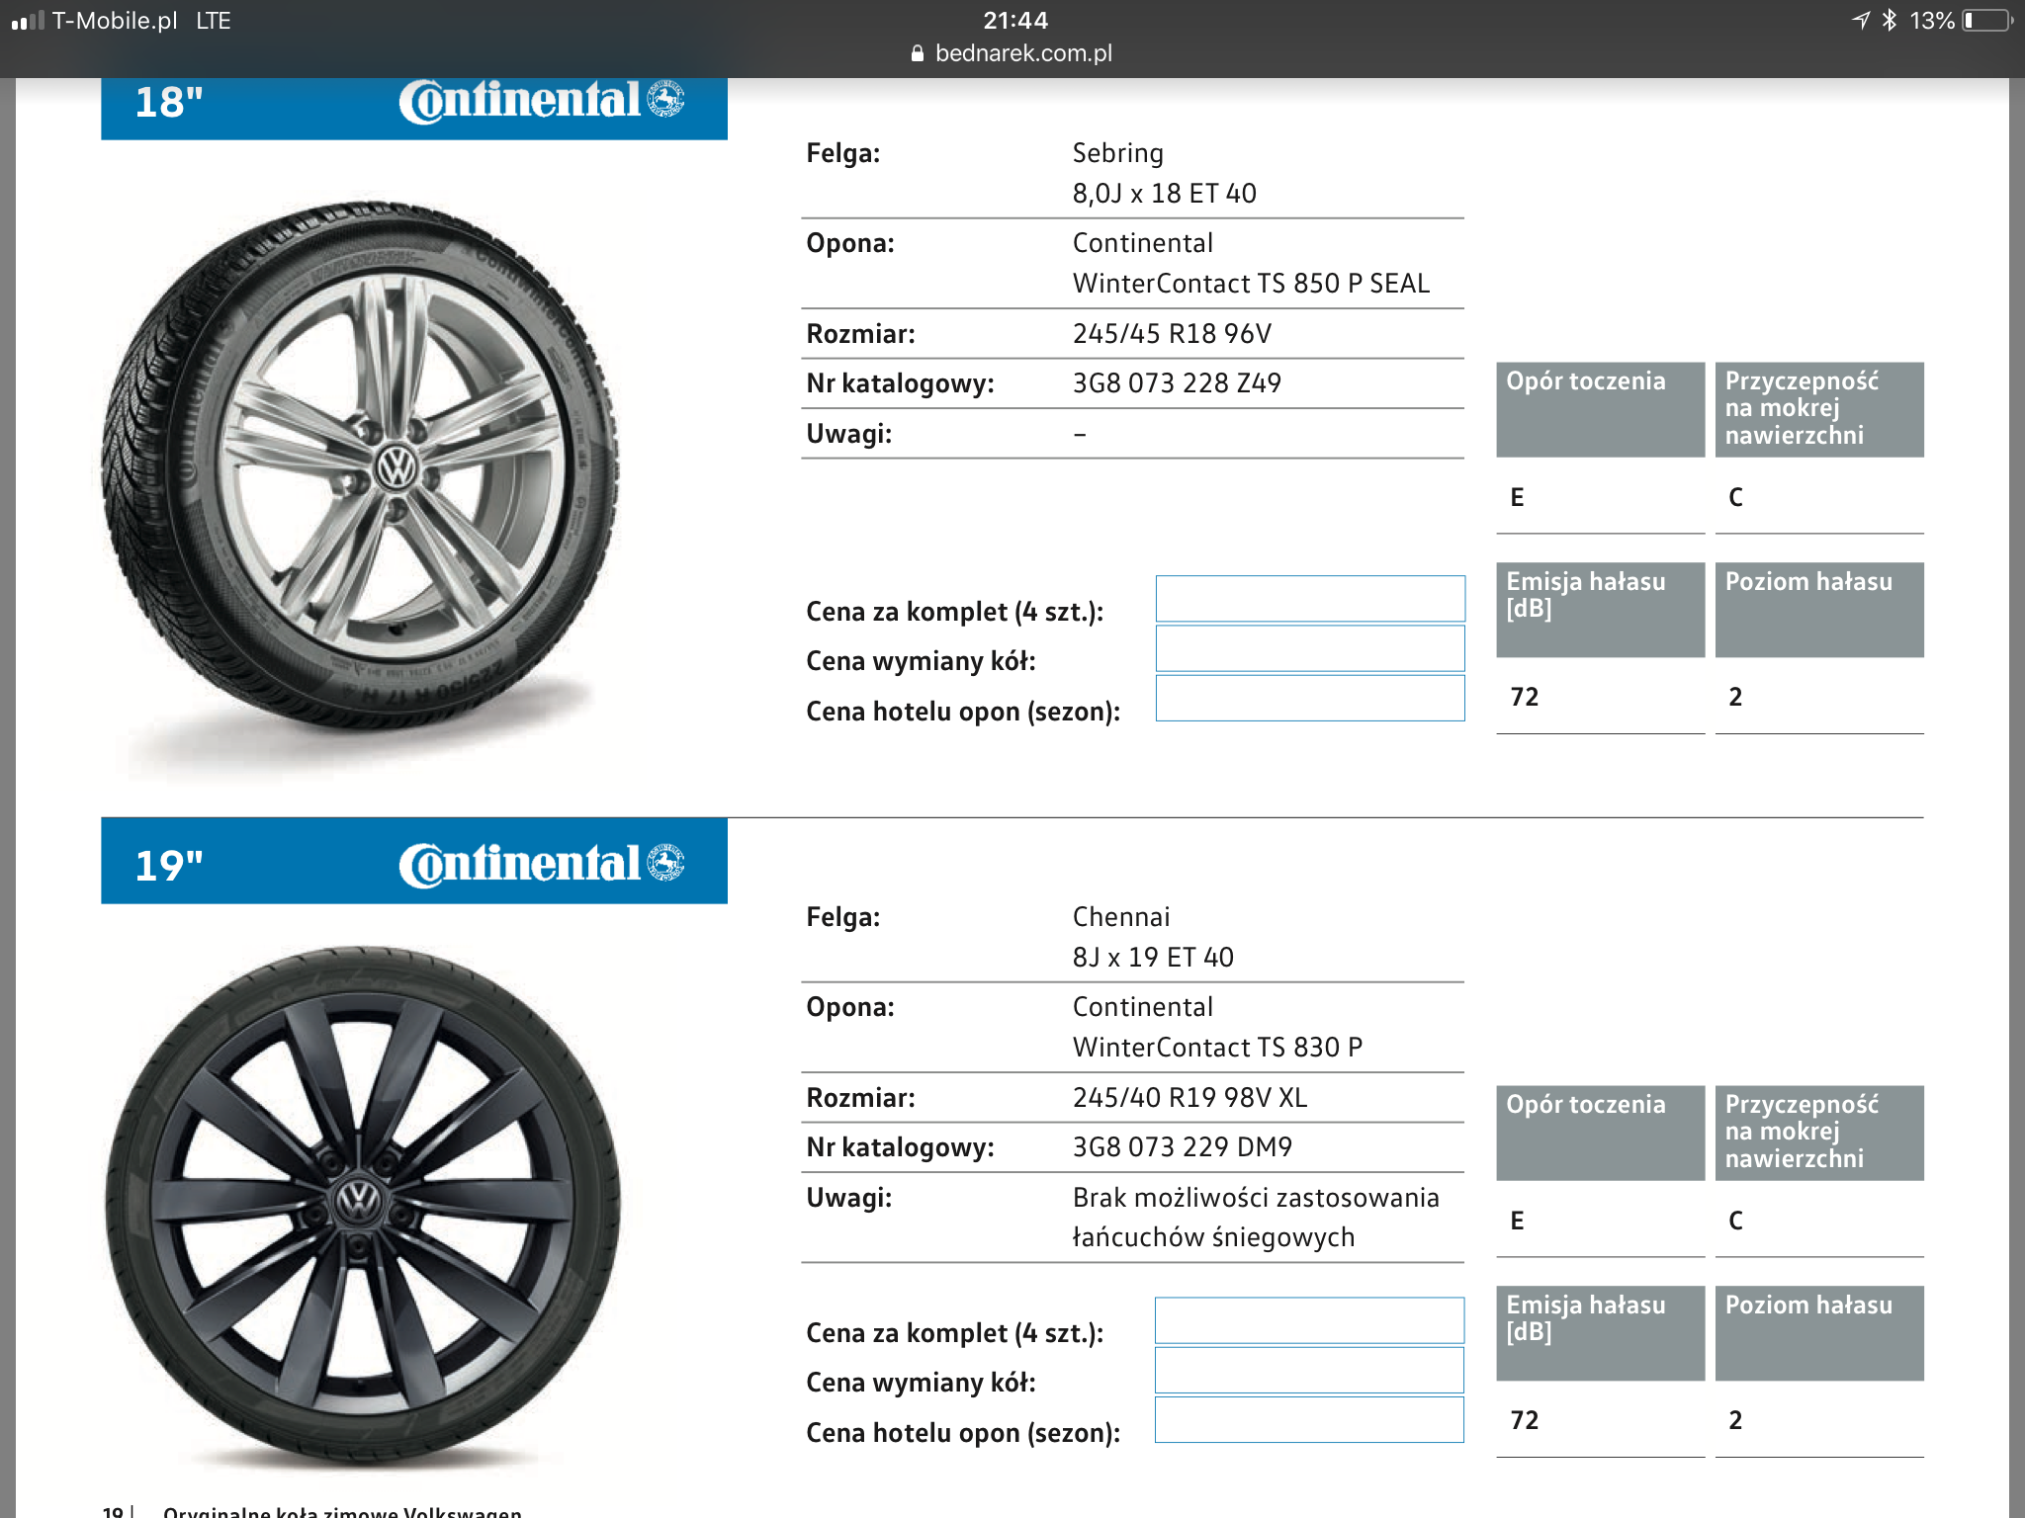The height and width of the screenshot is (1518, 2025).
Task: Tap the Continental logo in 18" banner
Action: [542, 101]
